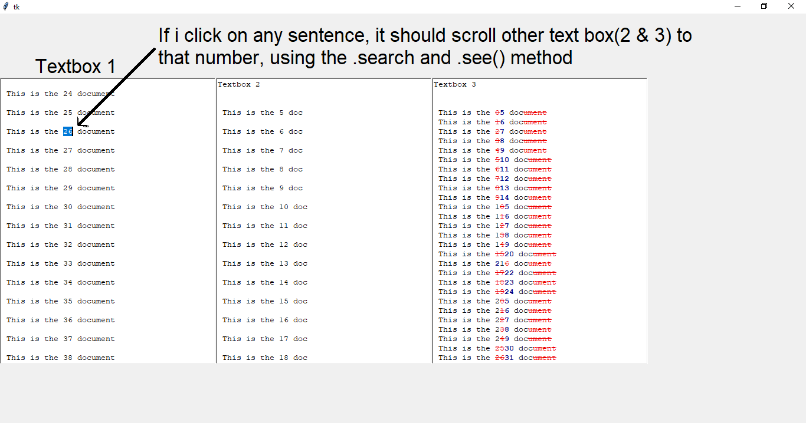Close the tk window
Screen dimensions: 806x423
791,6
